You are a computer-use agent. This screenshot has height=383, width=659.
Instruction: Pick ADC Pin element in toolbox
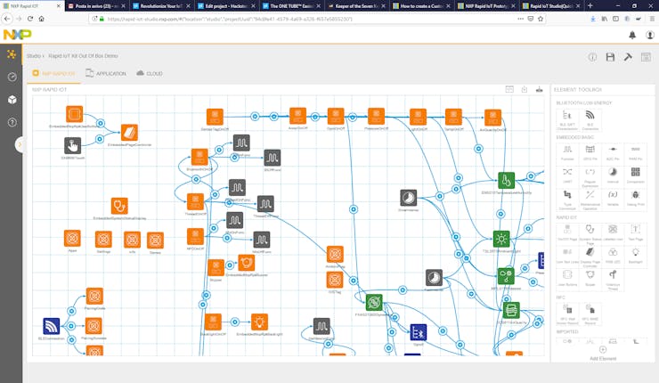click(613, 152)
